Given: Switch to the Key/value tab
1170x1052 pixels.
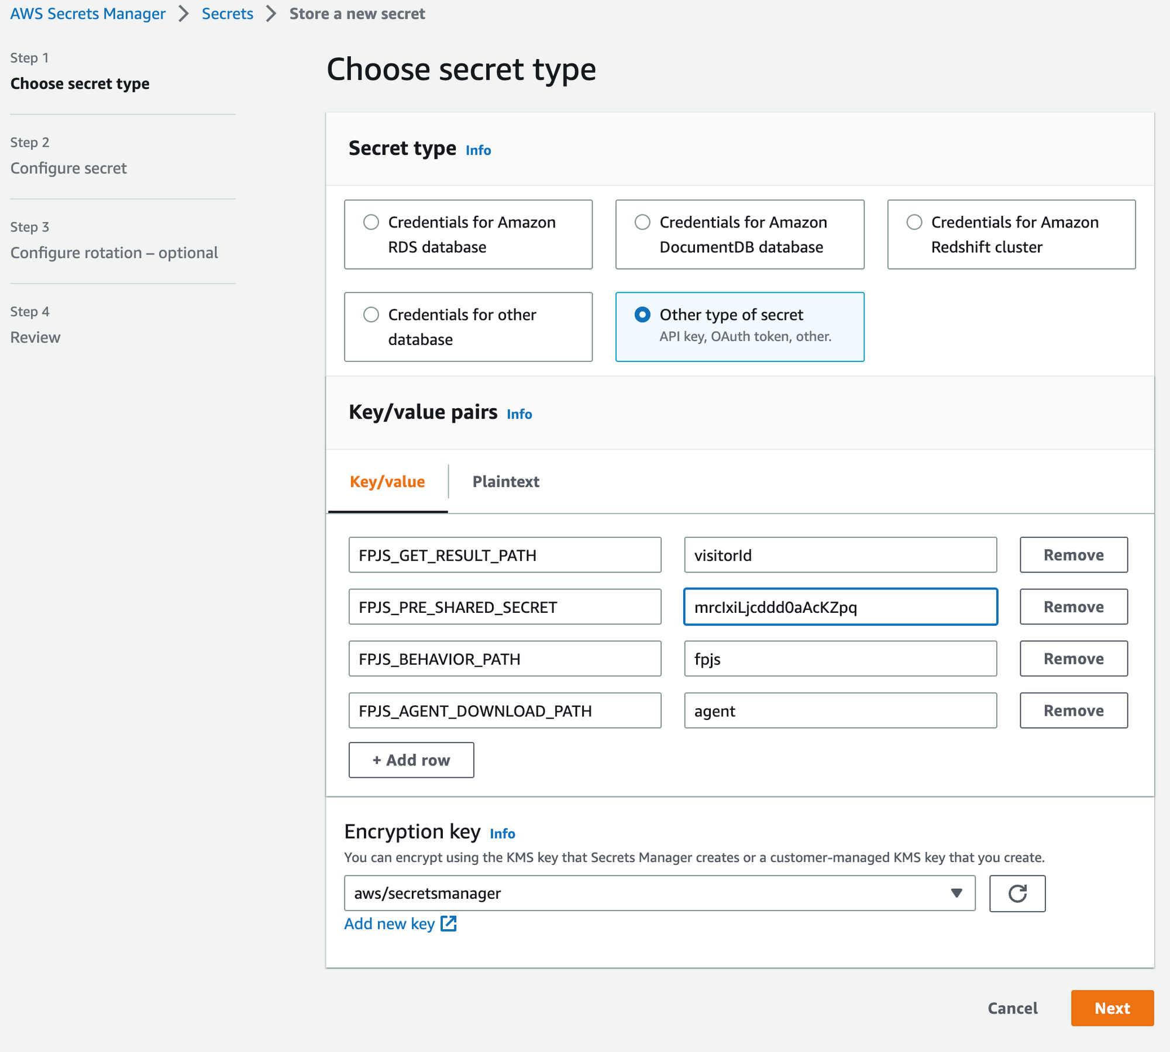Looking at the screenshot, I should (x=387, y=481).
